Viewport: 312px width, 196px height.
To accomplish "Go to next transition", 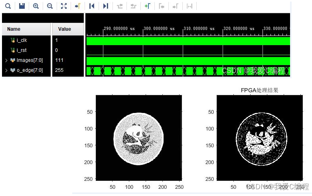I will [134, 6].
